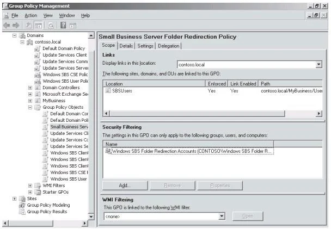
Task: Click the Links list scroll right arrow
Action: (x=319, y=114)
